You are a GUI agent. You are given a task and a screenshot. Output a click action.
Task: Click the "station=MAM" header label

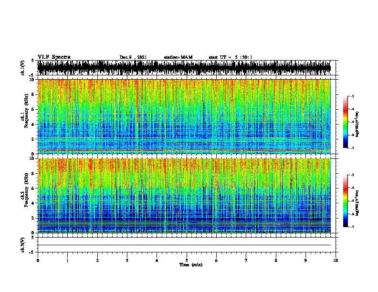tap(178, 57)
